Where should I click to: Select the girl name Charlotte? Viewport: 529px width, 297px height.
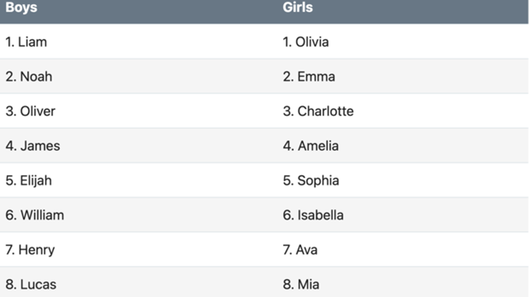pyautogui.click(x=326, y=111)
